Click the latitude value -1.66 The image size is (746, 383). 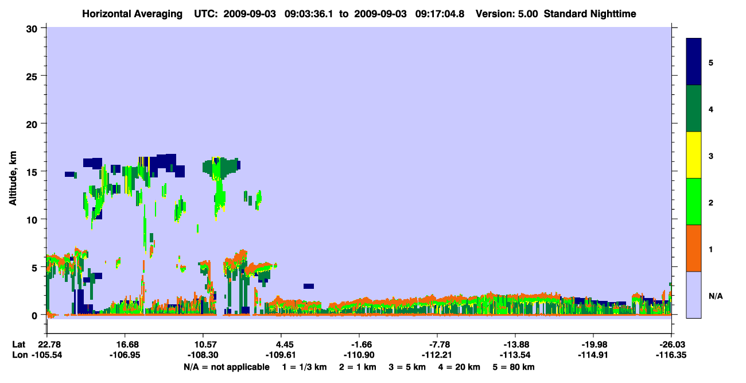coord(359,344)
